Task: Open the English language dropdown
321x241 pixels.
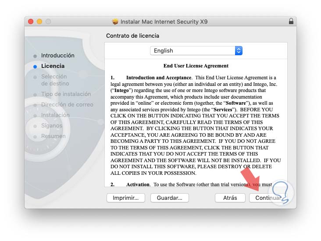Action: pyautogui.click(x=196, y=50)
